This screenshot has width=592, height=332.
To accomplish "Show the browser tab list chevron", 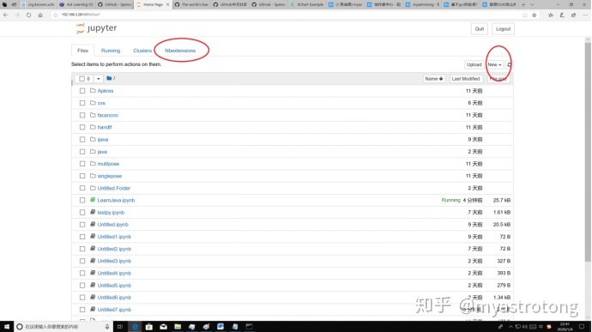I will pyautogui.click(x=532, y=4).
